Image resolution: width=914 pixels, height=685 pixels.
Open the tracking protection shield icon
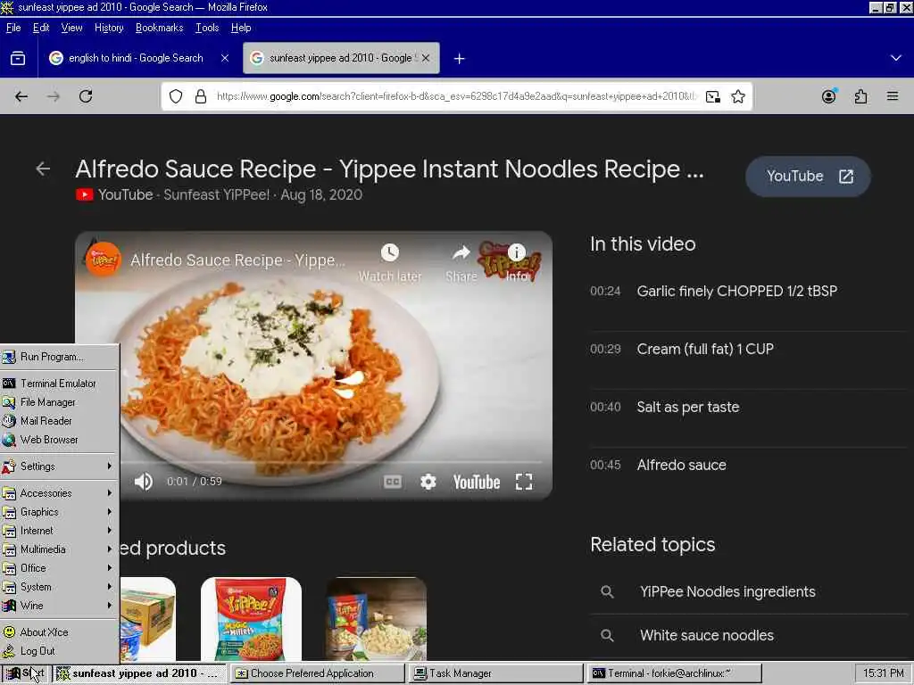(176, 96)
